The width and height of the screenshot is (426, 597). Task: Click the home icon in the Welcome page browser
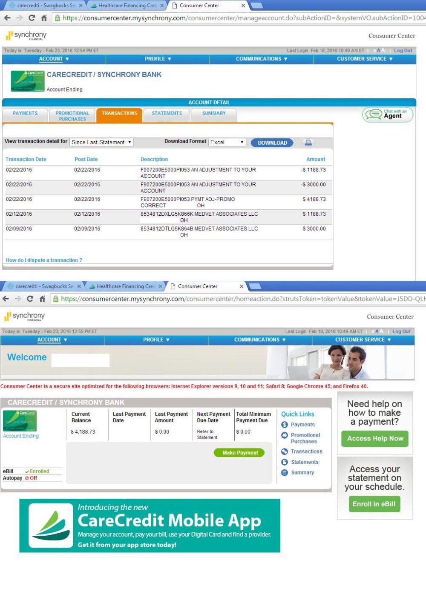pyautogui.click(x=42, y=299)
